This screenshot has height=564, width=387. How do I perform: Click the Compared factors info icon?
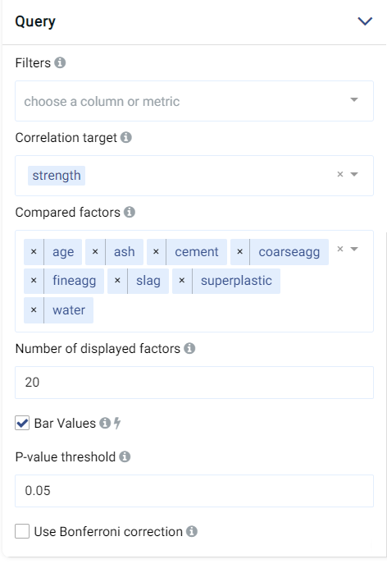coord(130,212)
